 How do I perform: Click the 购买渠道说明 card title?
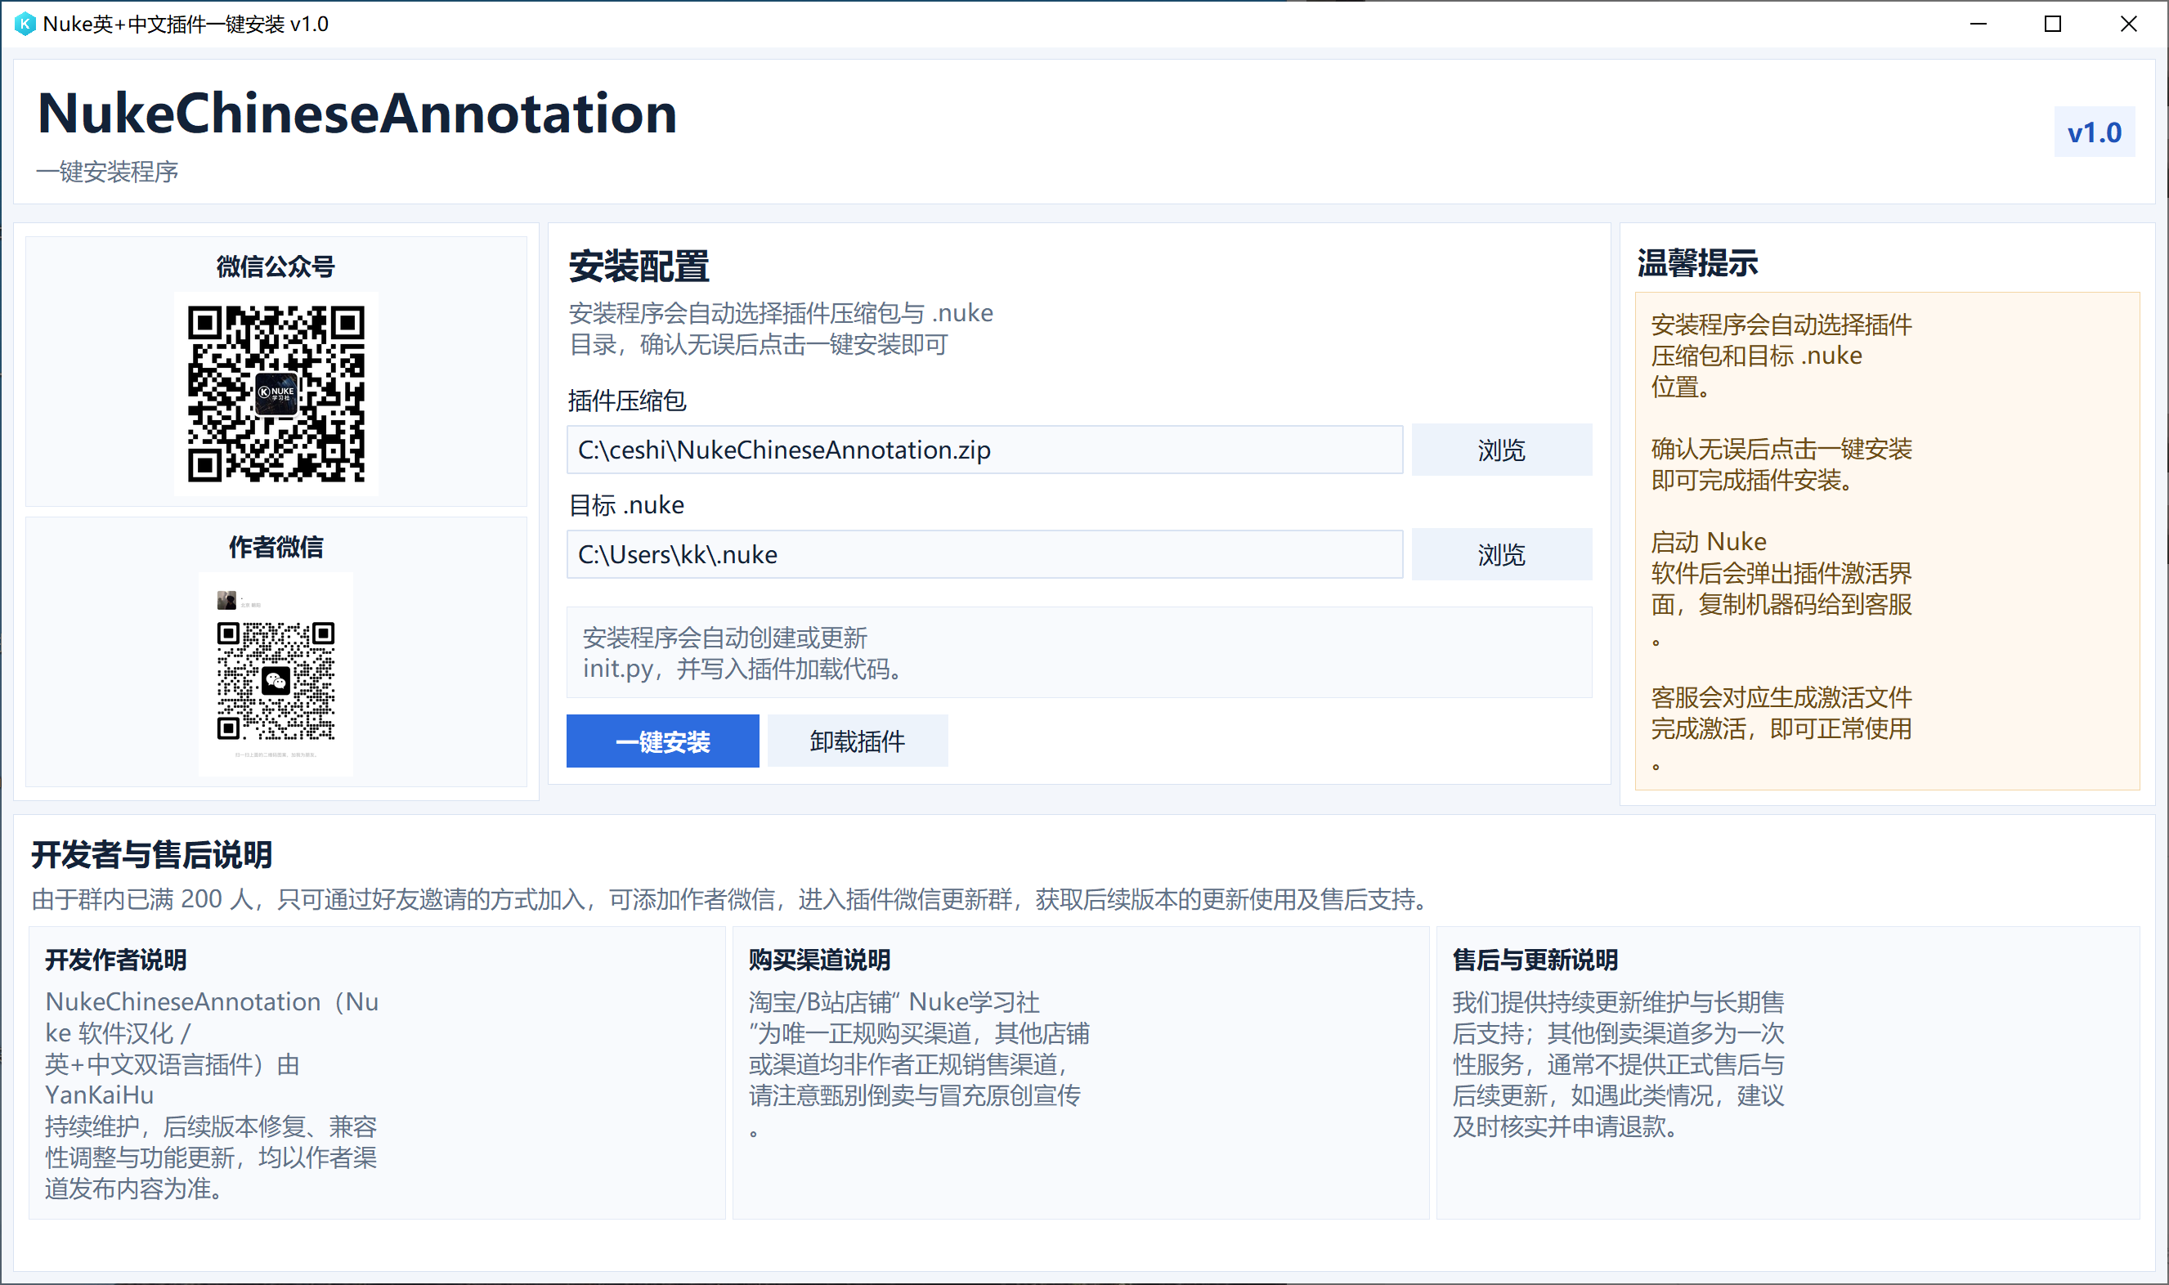pos(819,960)
